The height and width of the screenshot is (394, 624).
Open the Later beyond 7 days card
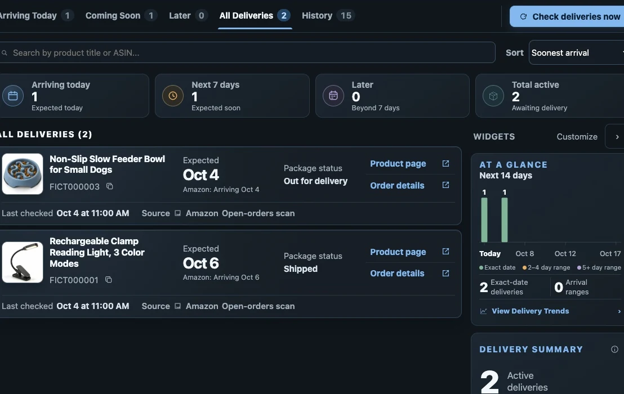click(x=393, y=96)
